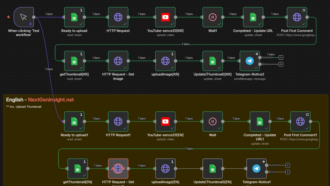This screenshot has width=330, height=186.
Task: Select the Update(Thumbnail)[KR] sheet node
Action: [212, 61]
